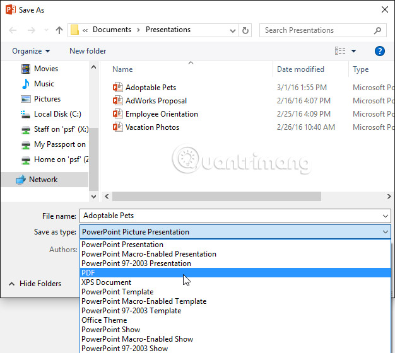The height and width of the screenshot is (353, 395).
Task: Click the Movies film icon
Action: click(26, 69)
